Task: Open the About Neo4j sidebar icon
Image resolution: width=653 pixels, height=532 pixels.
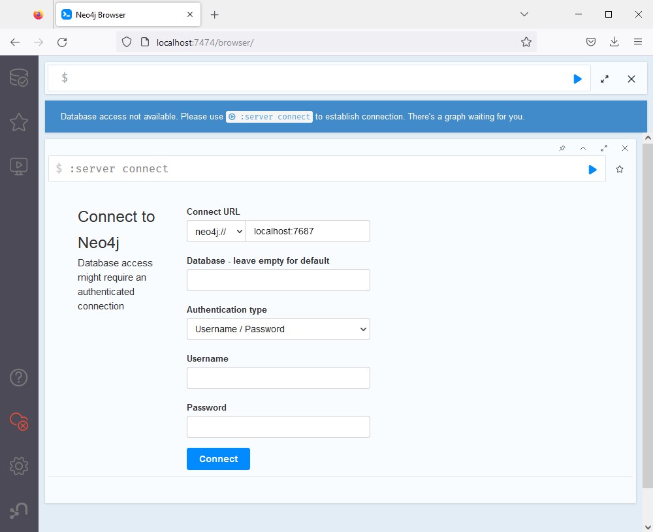Action: click(x=19, y=510)
